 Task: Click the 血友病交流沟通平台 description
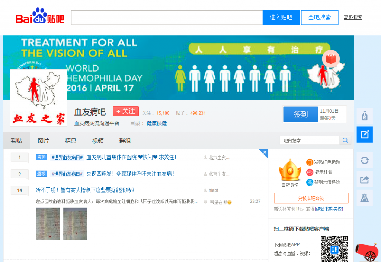[x=97, y=123]
